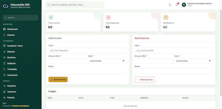Click the Net Balance label
The width and height of the screenshot is (222, 109).
click(x=168, y=23)
